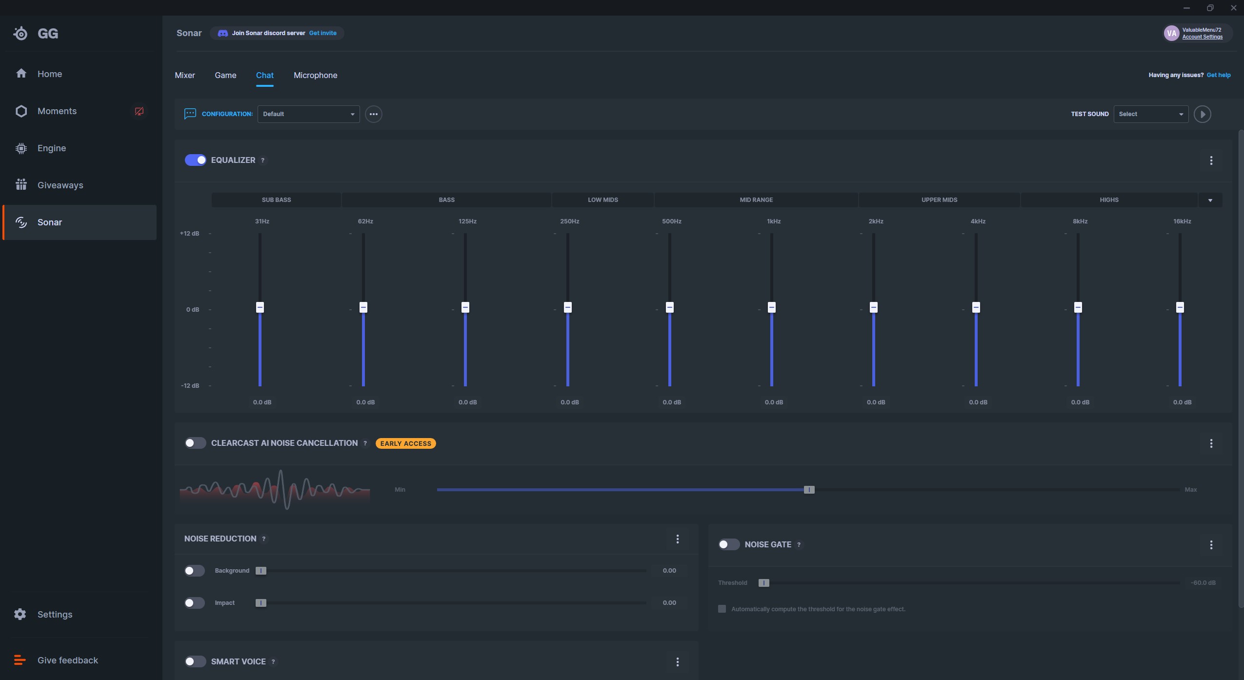
Task: Click the Noise Reduction help question mark
Action: point(264,539)
